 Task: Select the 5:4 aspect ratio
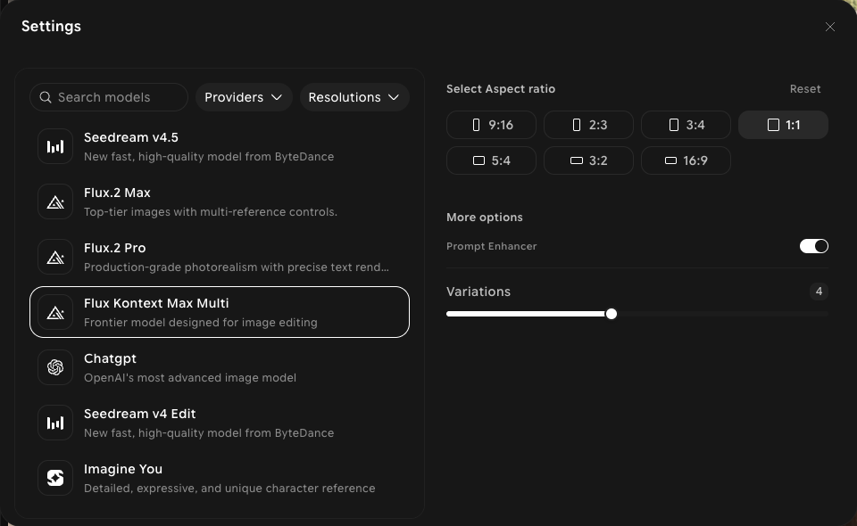pyautogui.click(x=491, y=160)
